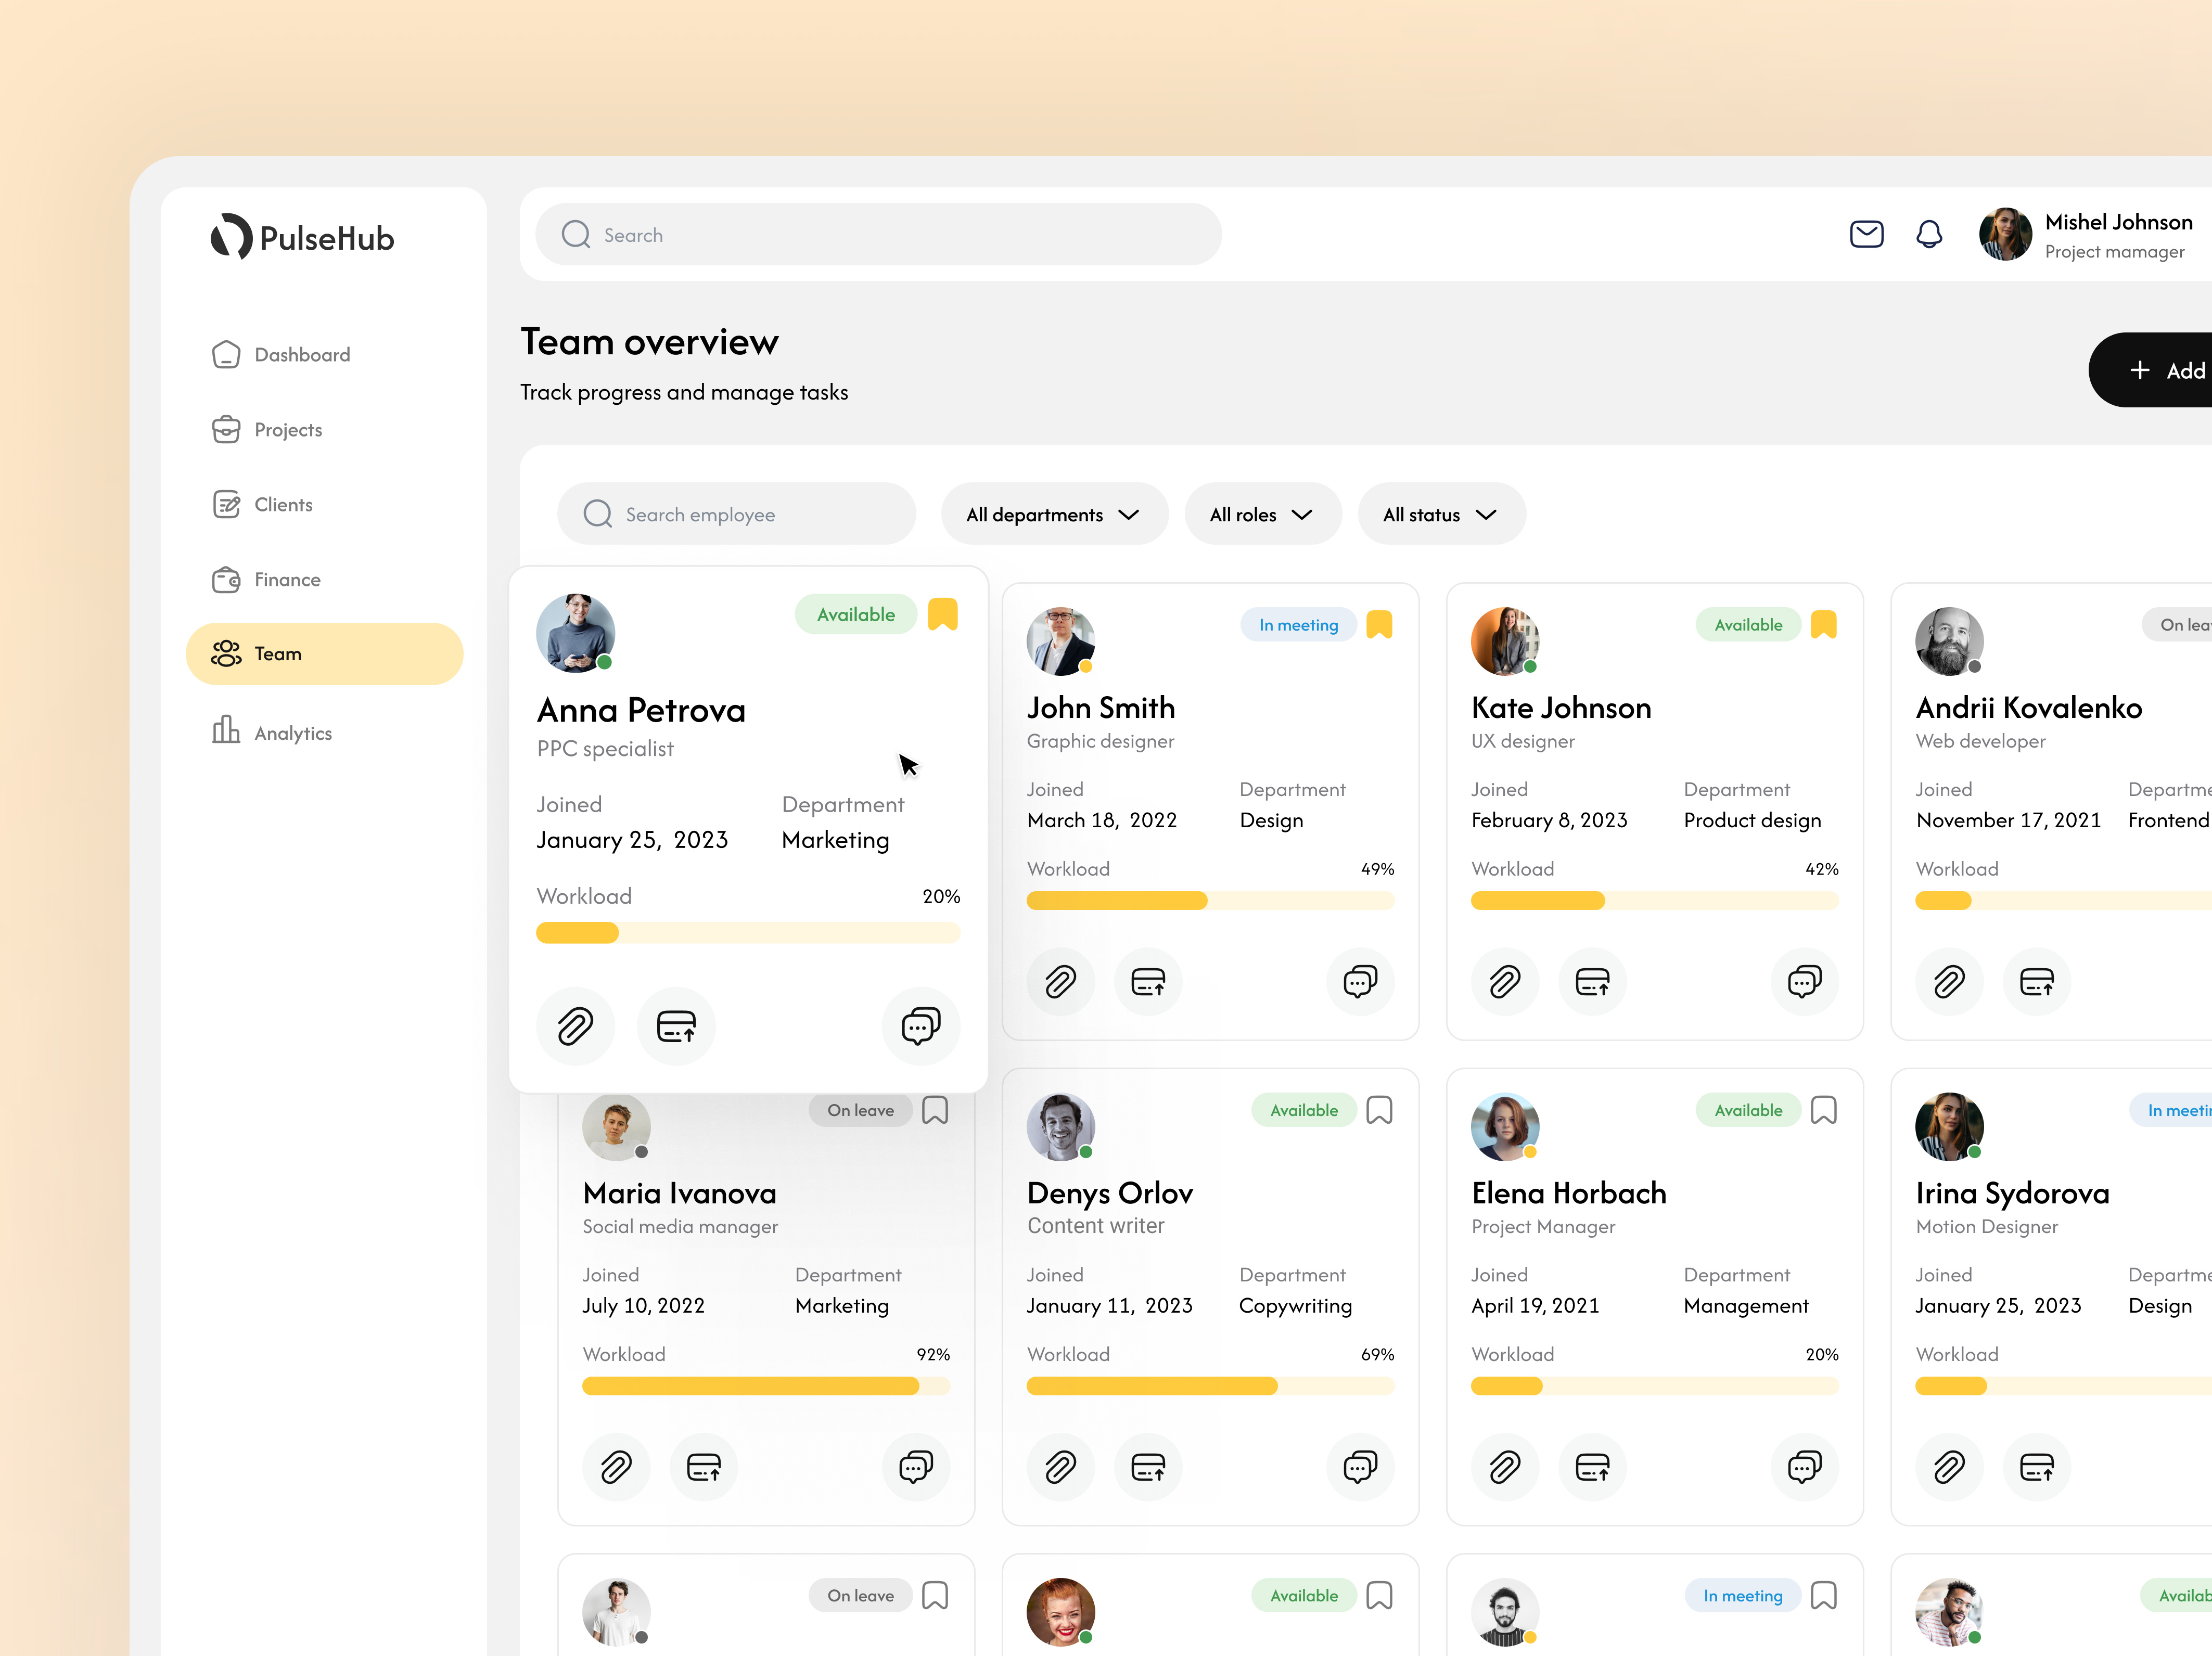
Task: Toggle the bookmark on Anna Petrova's card
Action: pyautogui.click(x=943, y=614)
